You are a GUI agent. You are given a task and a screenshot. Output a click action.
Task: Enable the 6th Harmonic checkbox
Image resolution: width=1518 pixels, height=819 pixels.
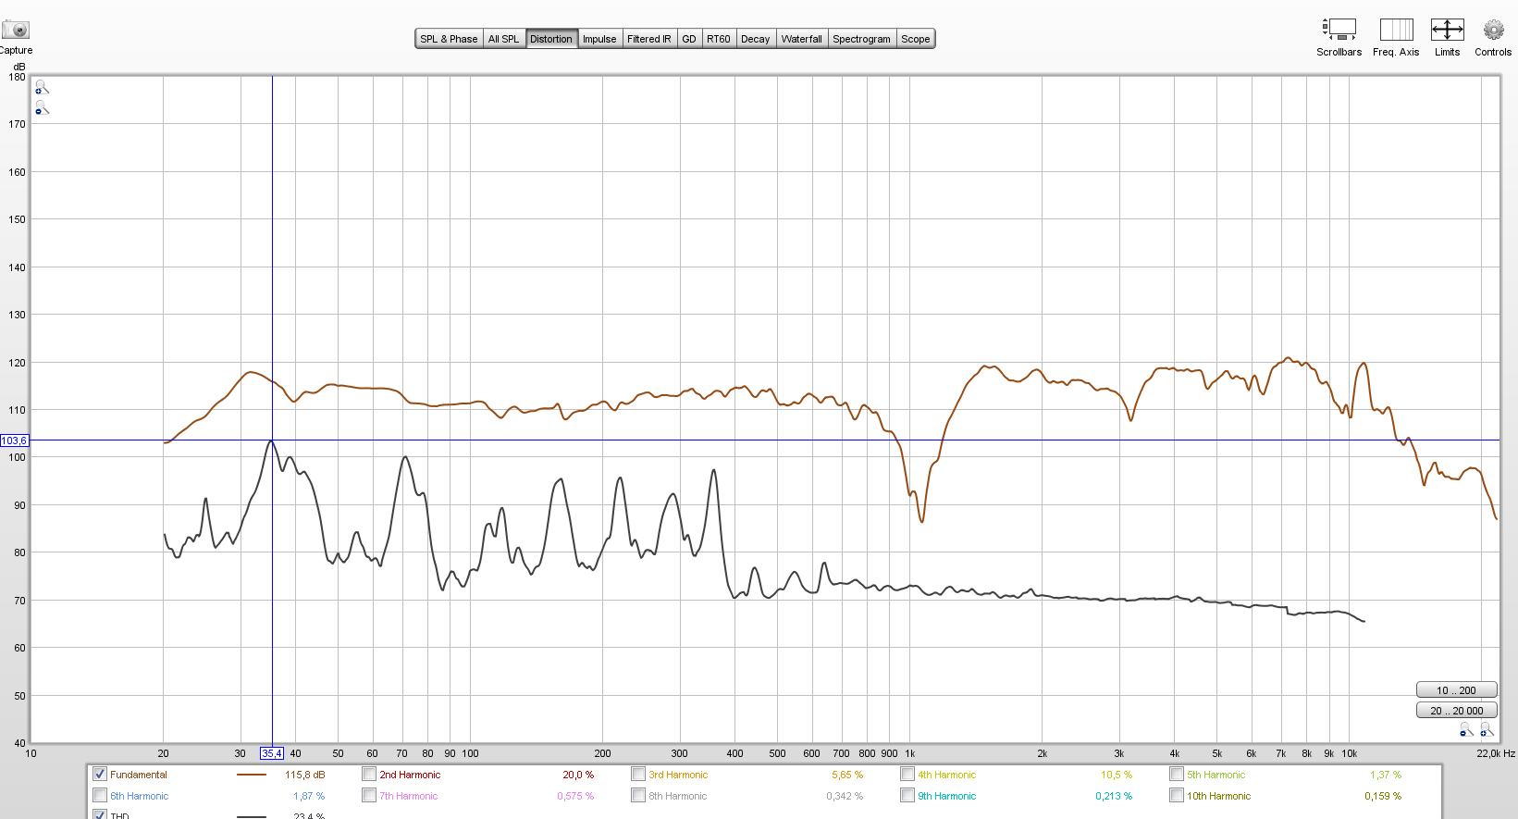click(x=100, y=796)
